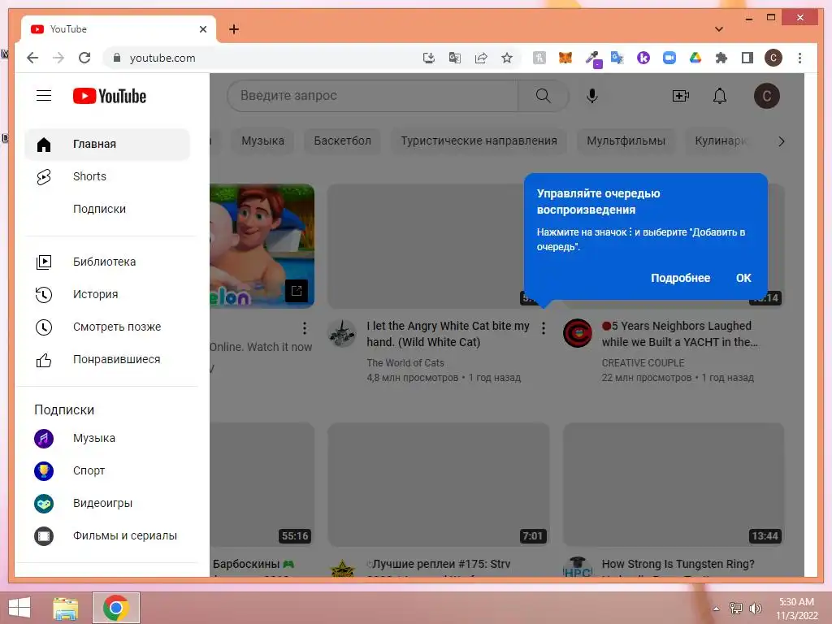Open the Музыка subscription channel
The width and height of the screenshot is (832, 624).
(x=107, y=438)
